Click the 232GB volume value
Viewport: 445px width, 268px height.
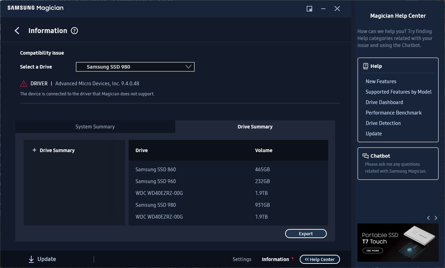pyautogui.click(x=262, y=181)
